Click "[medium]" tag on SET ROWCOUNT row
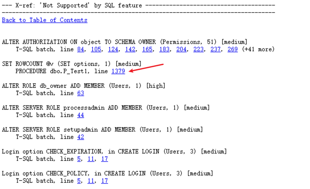 [128, 64]
